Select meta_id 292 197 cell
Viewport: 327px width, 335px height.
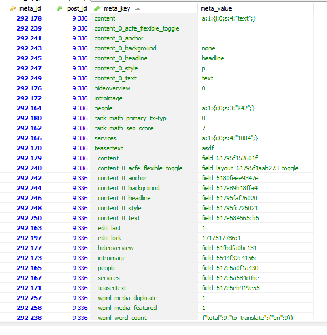(x=22, y=238)
